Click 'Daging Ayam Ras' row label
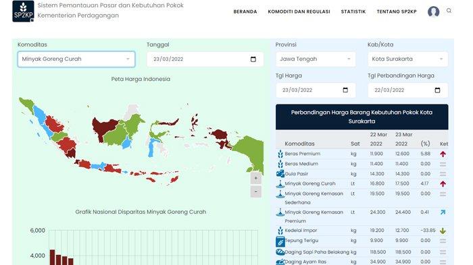The image size is (473, 265). (305, 262)
